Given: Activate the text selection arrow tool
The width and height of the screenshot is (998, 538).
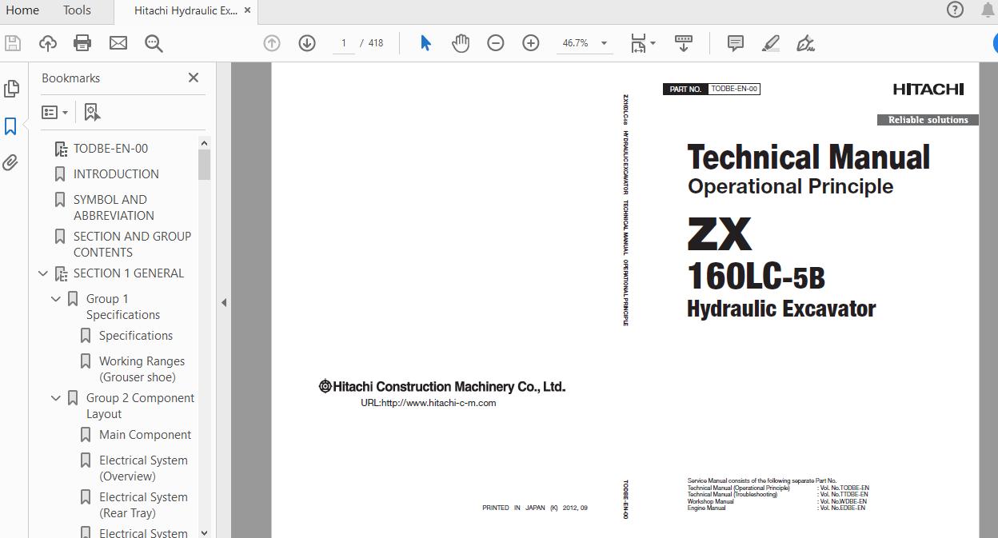Looking at the screenshot, I should [x=425, y=43].
